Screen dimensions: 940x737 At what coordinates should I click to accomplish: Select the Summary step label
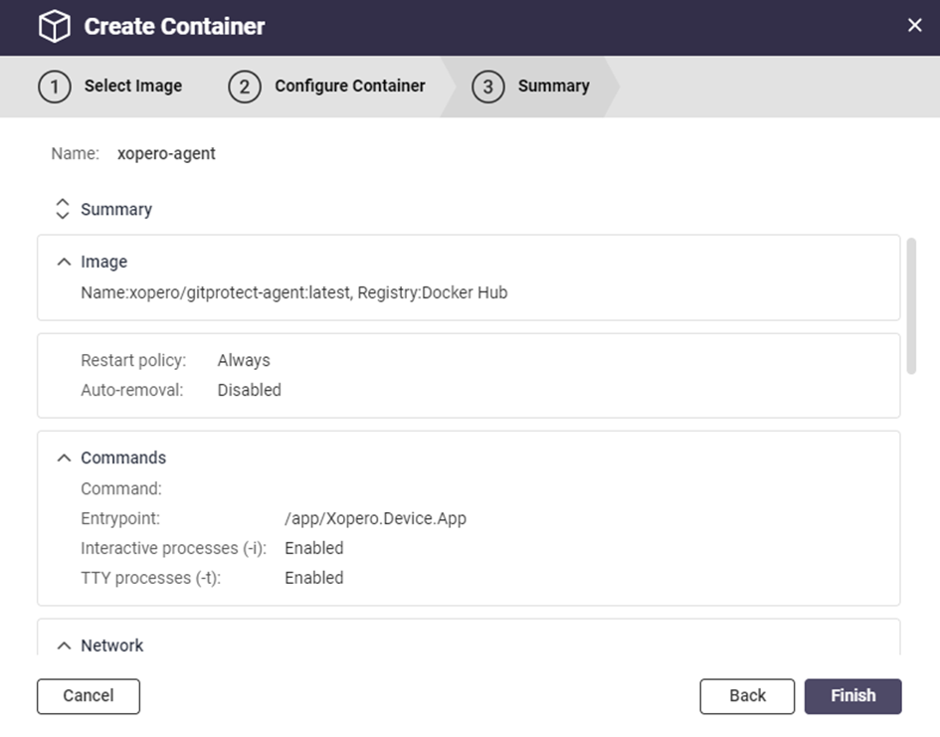point(553,87)
